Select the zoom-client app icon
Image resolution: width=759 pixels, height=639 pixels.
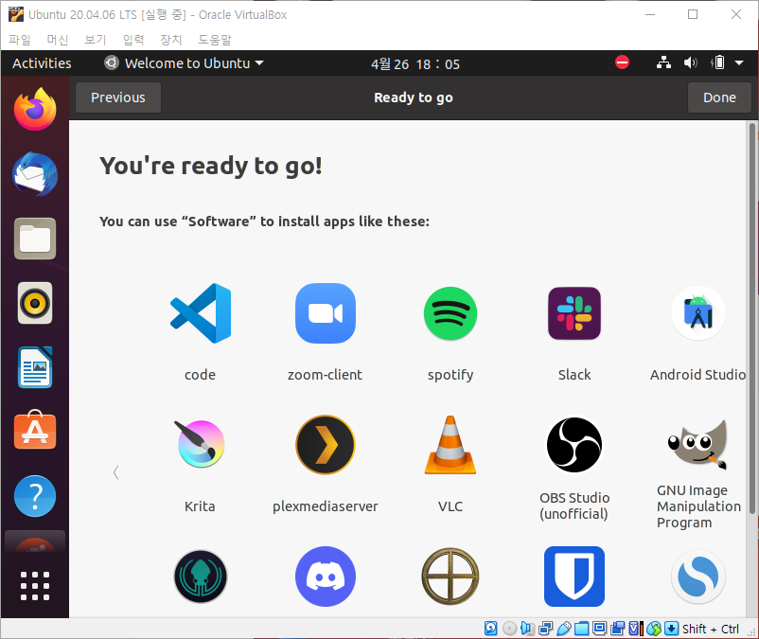326,313
